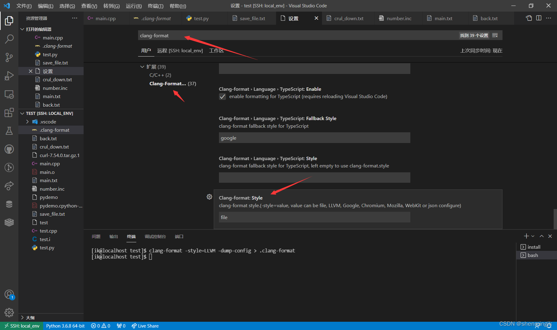Open the Run menu
Image resolution: width=557 pixels, height=330 pixels.
(x=134, y=6)
